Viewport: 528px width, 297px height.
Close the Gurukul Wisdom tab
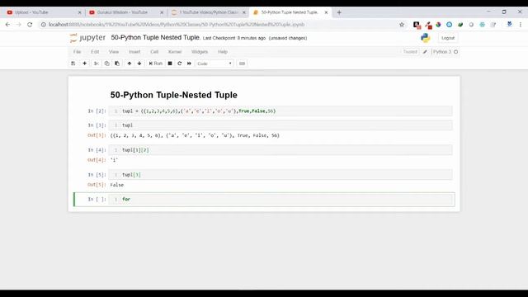click(x=162, y=12)
